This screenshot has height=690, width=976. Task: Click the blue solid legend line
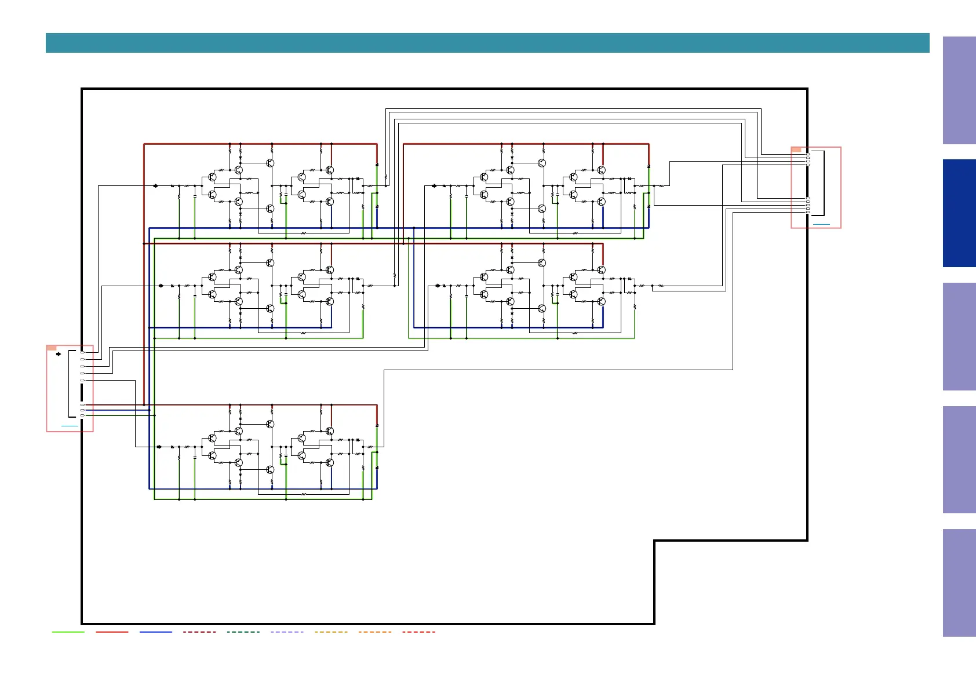coord(156,632)
